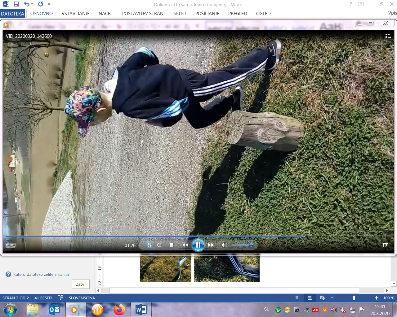Image resolution: width=397 pixels, height=317 pixels.
Task: Open zoom dialog via 100 % label
Action: [389, 298]
